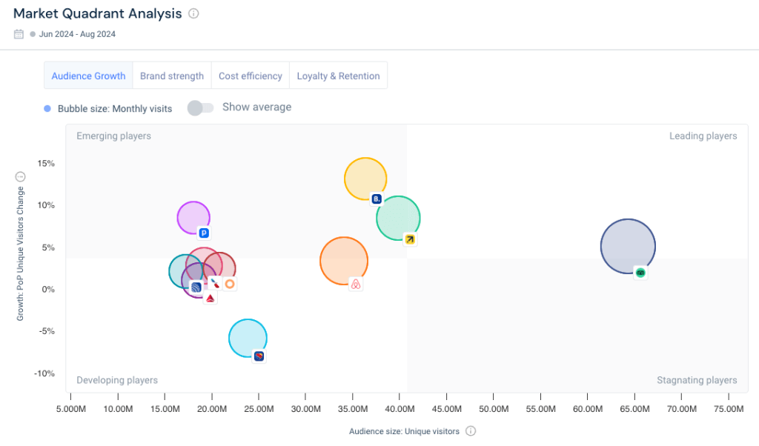759x446 pixels.
Task: Open the info tooltip next to Market Quadrant Analysis
Action: pyautogui.click(x=193, y=13)
